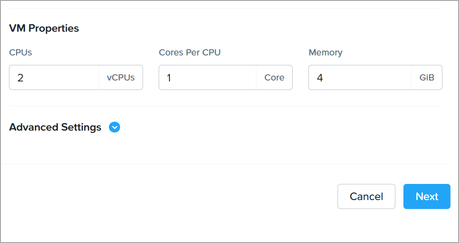
Task: Click the Cancel button
Action: pos(366,196)
